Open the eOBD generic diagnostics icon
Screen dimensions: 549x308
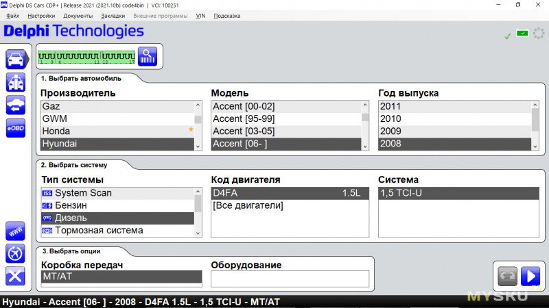click(x=15, y=128)
